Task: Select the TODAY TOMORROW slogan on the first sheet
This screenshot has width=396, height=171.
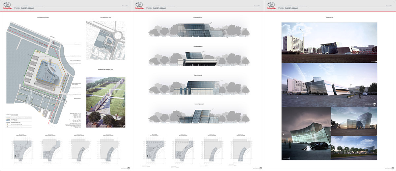Action: tap(24, 8)
